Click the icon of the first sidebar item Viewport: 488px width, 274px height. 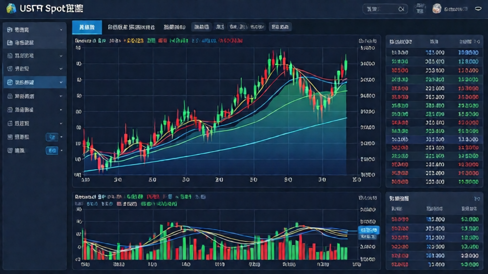pos(10,30)
